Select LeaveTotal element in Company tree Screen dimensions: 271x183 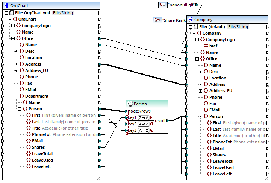tap(223, 161)
